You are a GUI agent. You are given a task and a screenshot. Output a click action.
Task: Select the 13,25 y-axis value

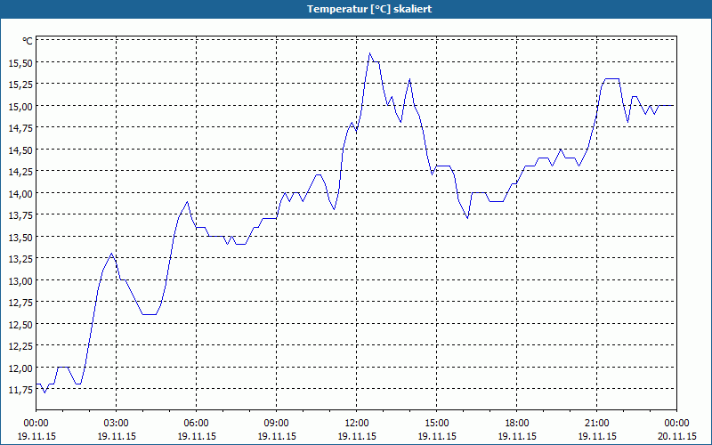click(20, 259)
